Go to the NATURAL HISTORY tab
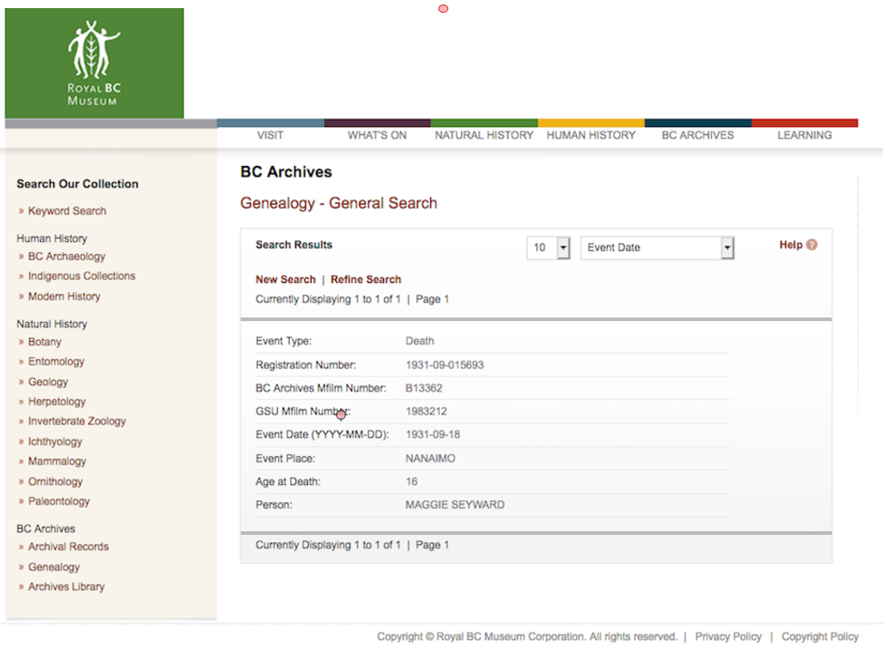This screenshot has width=883, height=650. [484, 135]
